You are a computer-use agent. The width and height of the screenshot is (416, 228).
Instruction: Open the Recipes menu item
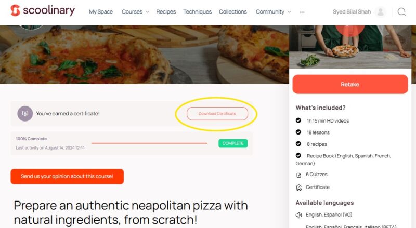click(166, 12)
